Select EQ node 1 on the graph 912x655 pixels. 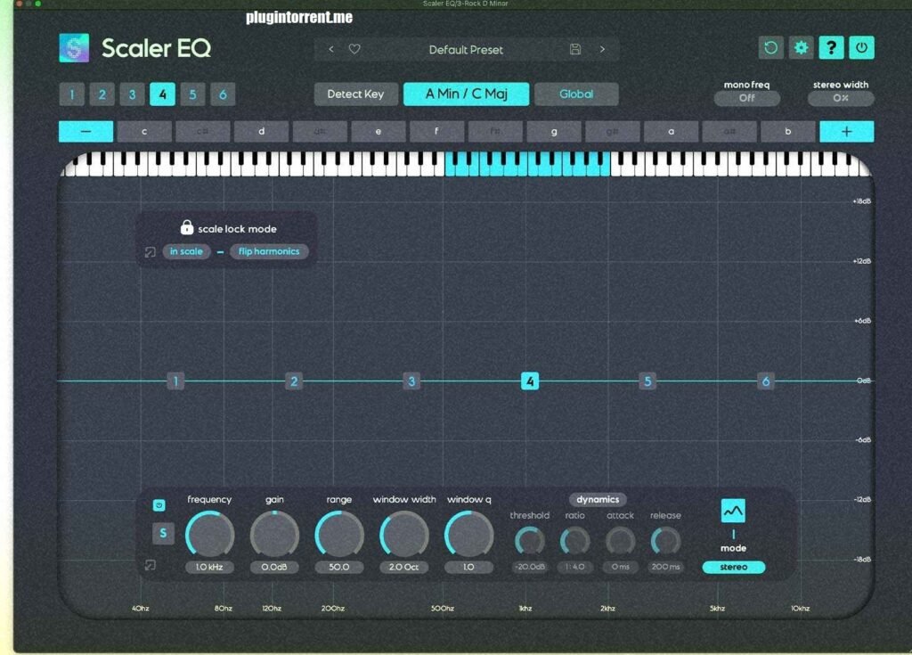click(175, 381)
